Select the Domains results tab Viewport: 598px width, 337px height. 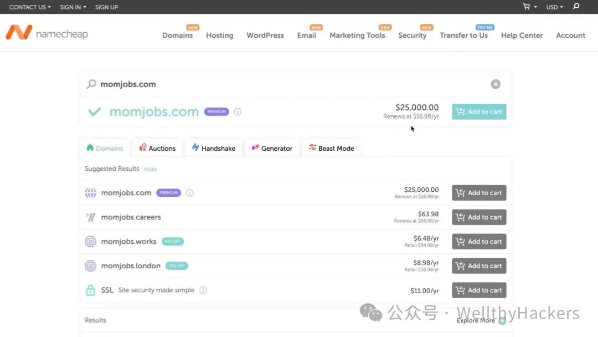click(x=105, y=148)
